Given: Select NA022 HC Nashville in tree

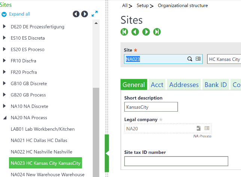Looking at the screenshot, I should (42, 152).
